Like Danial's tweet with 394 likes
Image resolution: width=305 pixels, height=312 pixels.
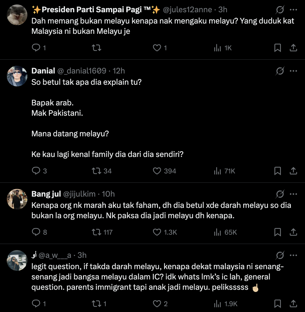tap(157, 171)
